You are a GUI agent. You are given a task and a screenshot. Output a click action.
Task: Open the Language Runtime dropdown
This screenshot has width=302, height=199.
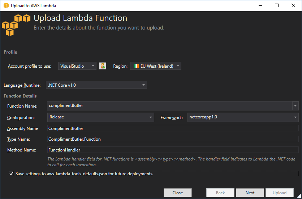(97, 85)
